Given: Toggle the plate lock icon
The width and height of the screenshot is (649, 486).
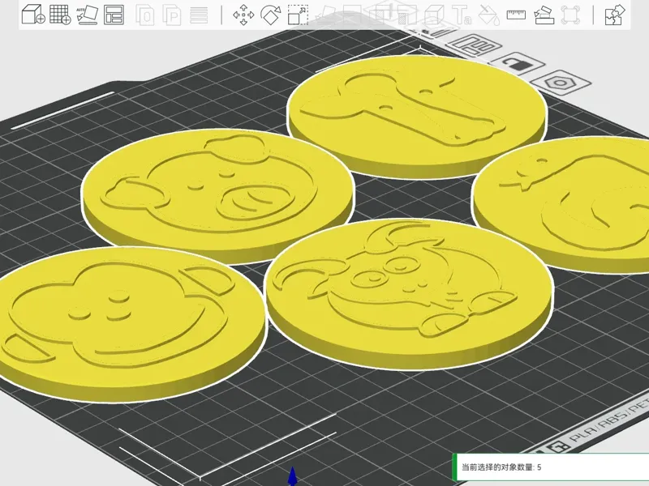Looking at the screenshot, I should (518, 63).
